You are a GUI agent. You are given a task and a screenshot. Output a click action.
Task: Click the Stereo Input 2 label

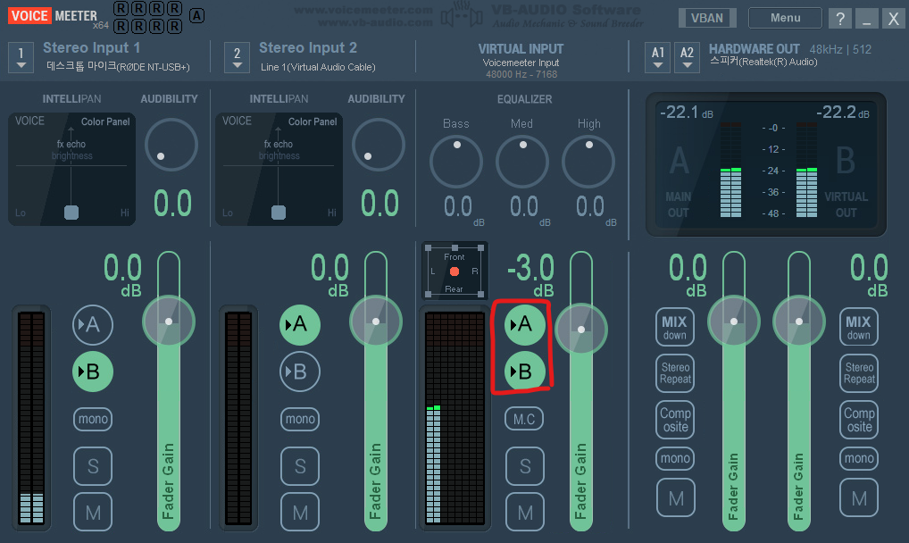point(308,47)
